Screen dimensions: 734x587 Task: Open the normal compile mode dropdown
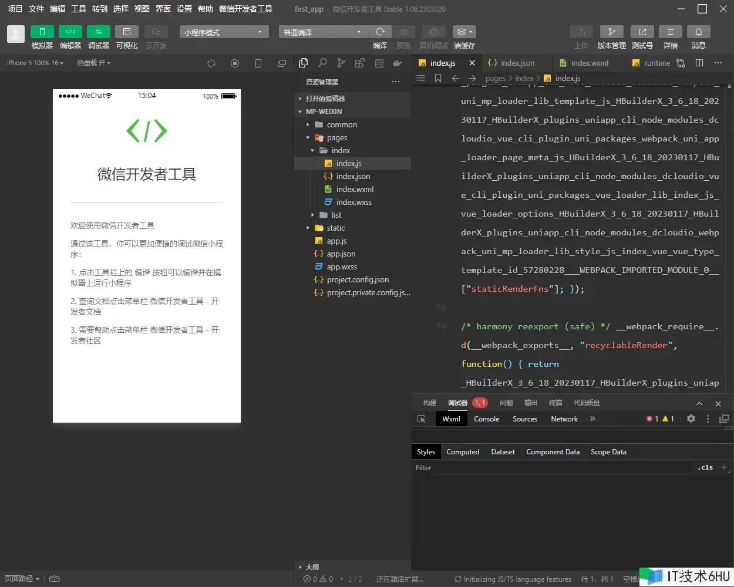[x=322, y=32]
